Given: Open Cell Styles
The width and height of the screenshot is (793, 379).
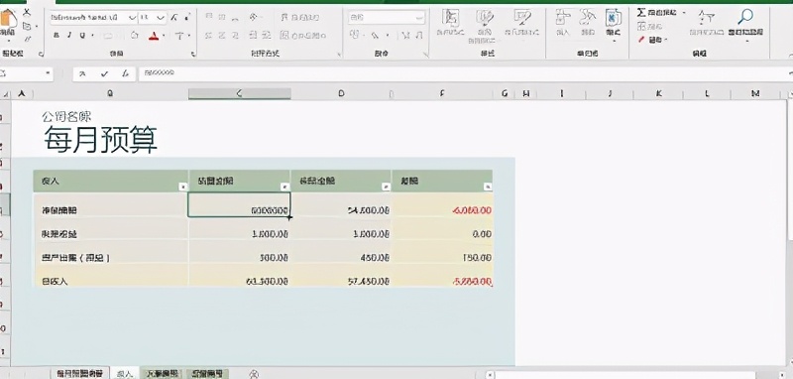Looking at the screenshot, I should coord(521,23).
